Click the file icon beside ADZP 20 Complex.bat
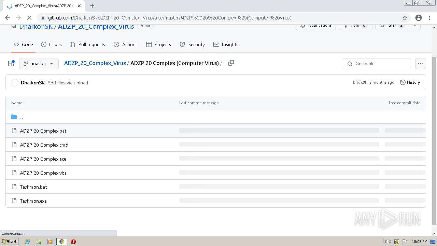Viewport: 437px width, 246px height. (14, 131)
